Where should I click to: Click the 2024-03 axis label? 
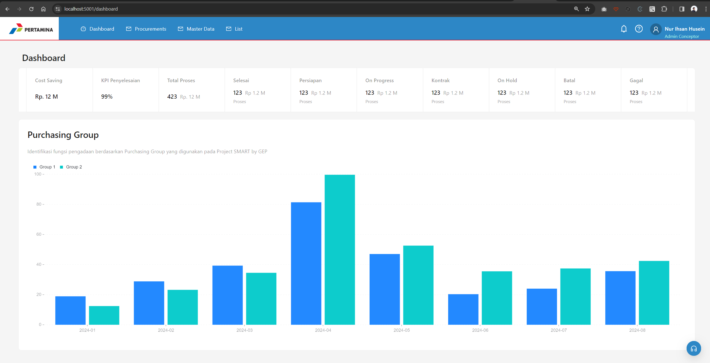pos(244,330)
